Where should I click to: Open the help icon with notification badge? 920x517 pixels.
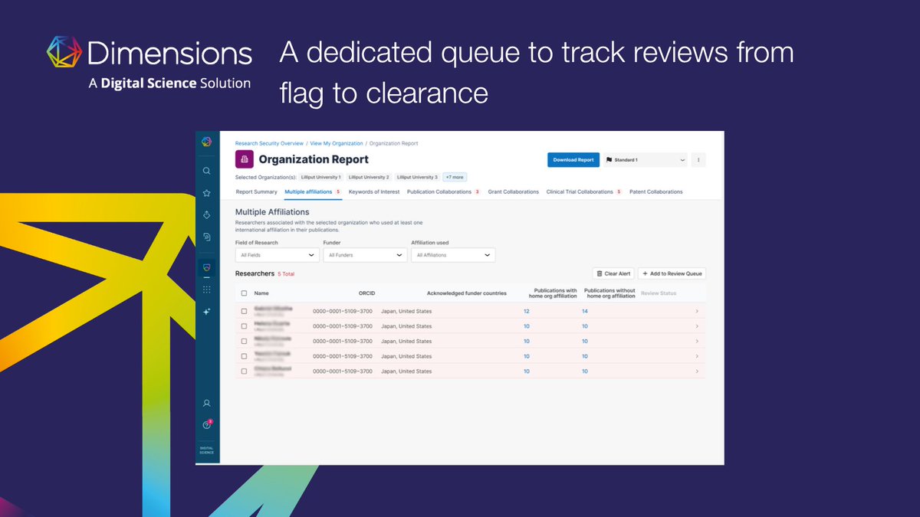[x=206, y=424]
